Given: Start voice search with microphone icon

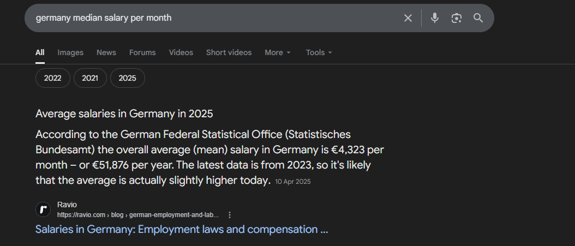Looking at the screenshot, I should click(x=435, y=18).
